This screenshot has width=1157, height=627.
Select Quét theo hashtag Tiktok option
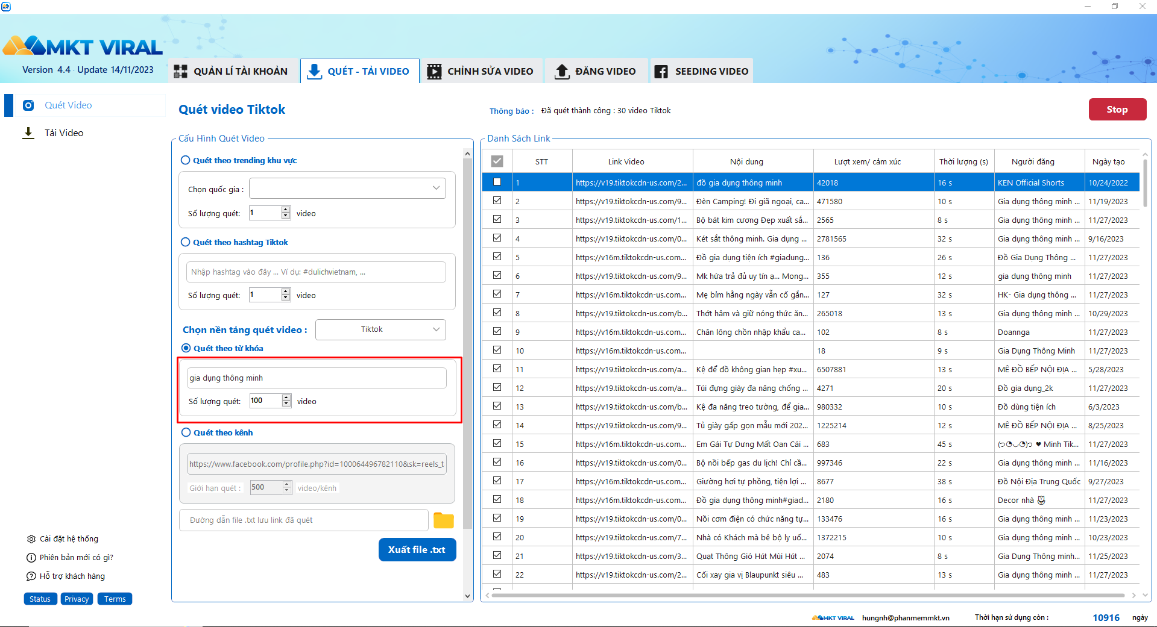click(x=186, y=242)
